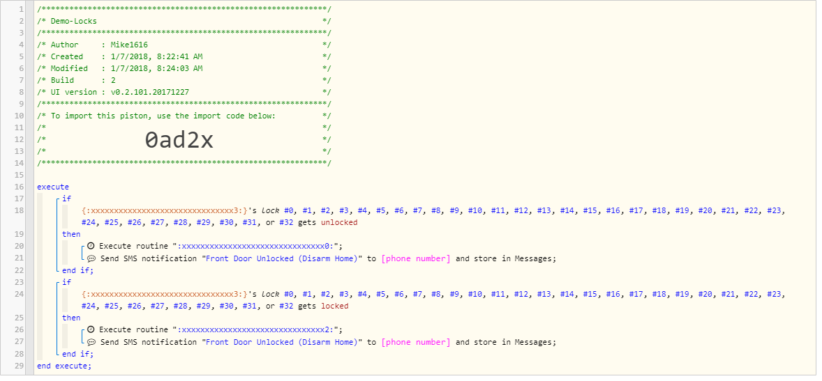The width and height of the screenshot is (822, 381).
Task: Click the 'if' keyword on line 23
Action: [66, 282]
